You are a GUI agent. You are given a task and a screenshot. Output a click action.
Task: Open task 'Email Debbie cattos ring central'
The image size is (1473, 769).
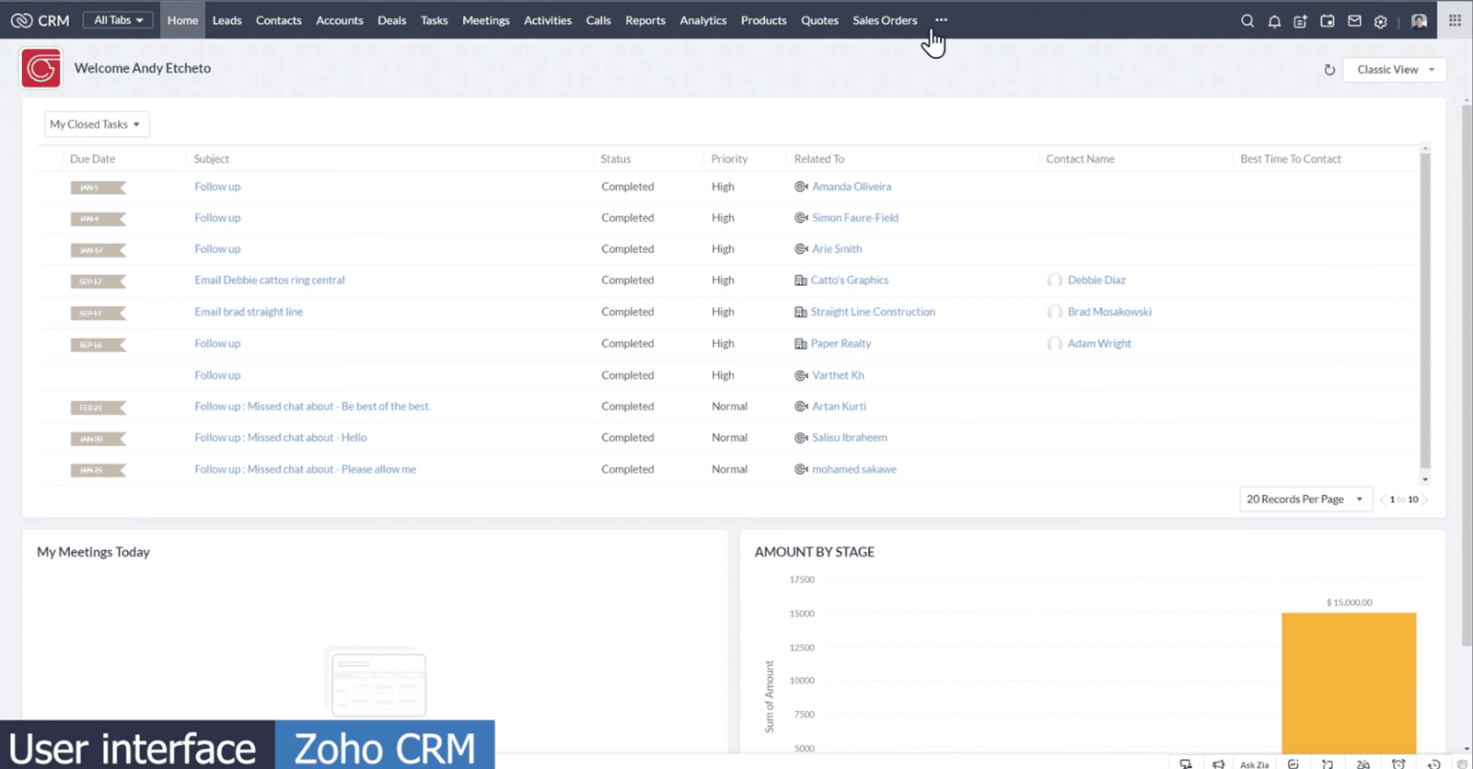pyautogui.click(x=270, y=281)
